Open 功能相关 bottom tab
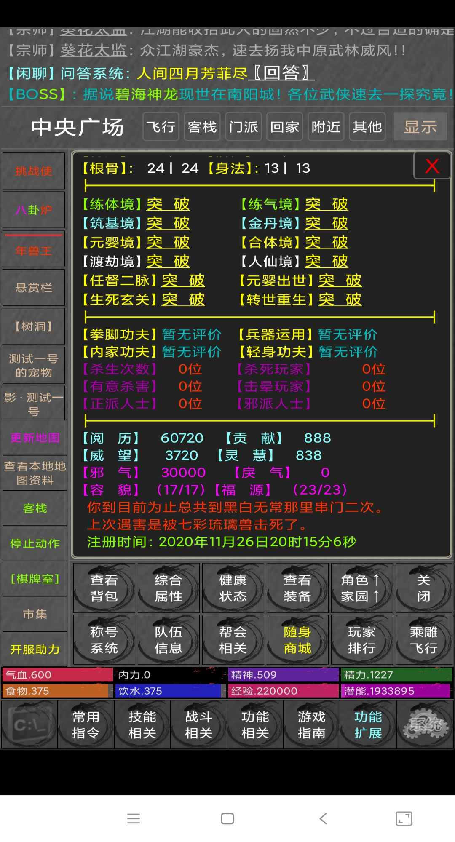This screenshot has height=842, width=455. 255,724
